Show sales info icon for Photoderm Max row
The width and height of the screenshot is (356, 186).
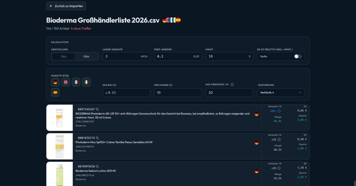tap(279, 140)
